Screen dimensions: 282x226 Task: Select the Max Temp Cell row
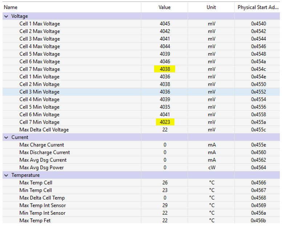point(141,183)
